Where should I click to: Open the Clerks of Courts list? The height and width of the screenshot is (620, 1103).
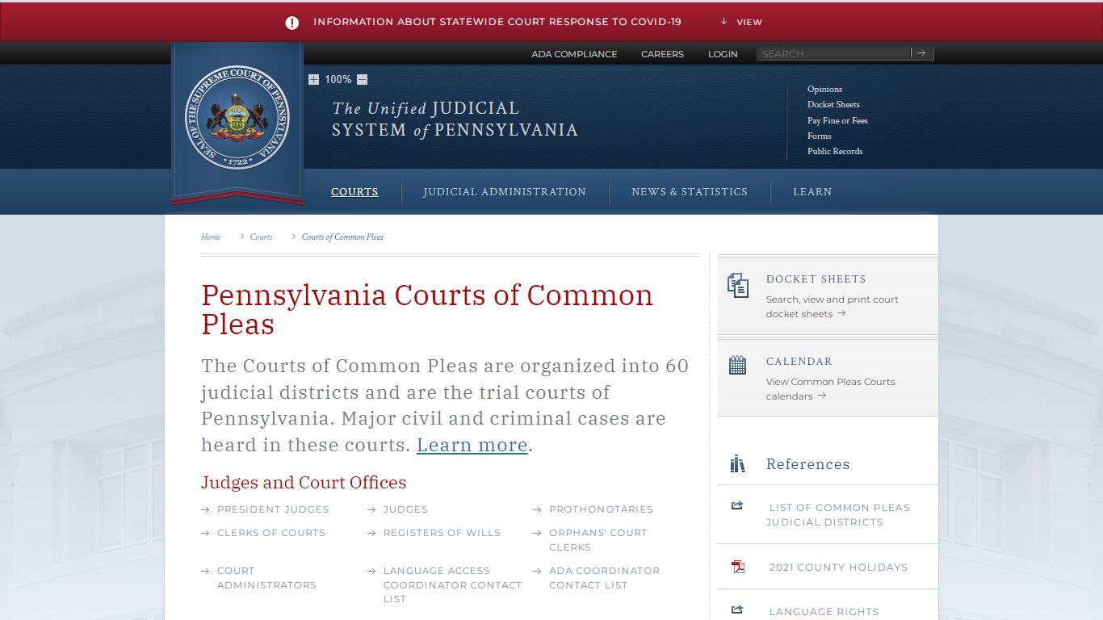click(x=271, y=533)
